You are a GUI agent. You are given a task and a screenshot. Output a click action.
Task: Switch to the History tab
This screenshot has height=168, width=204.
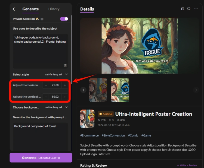coord(54,9)
